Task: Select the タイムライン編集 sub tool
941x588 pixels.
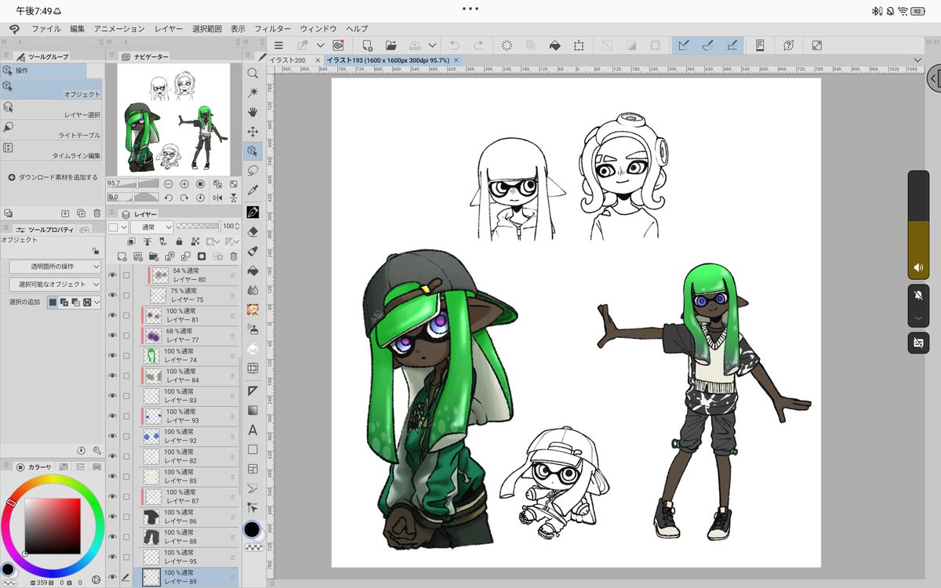Action: click(52, 150)
